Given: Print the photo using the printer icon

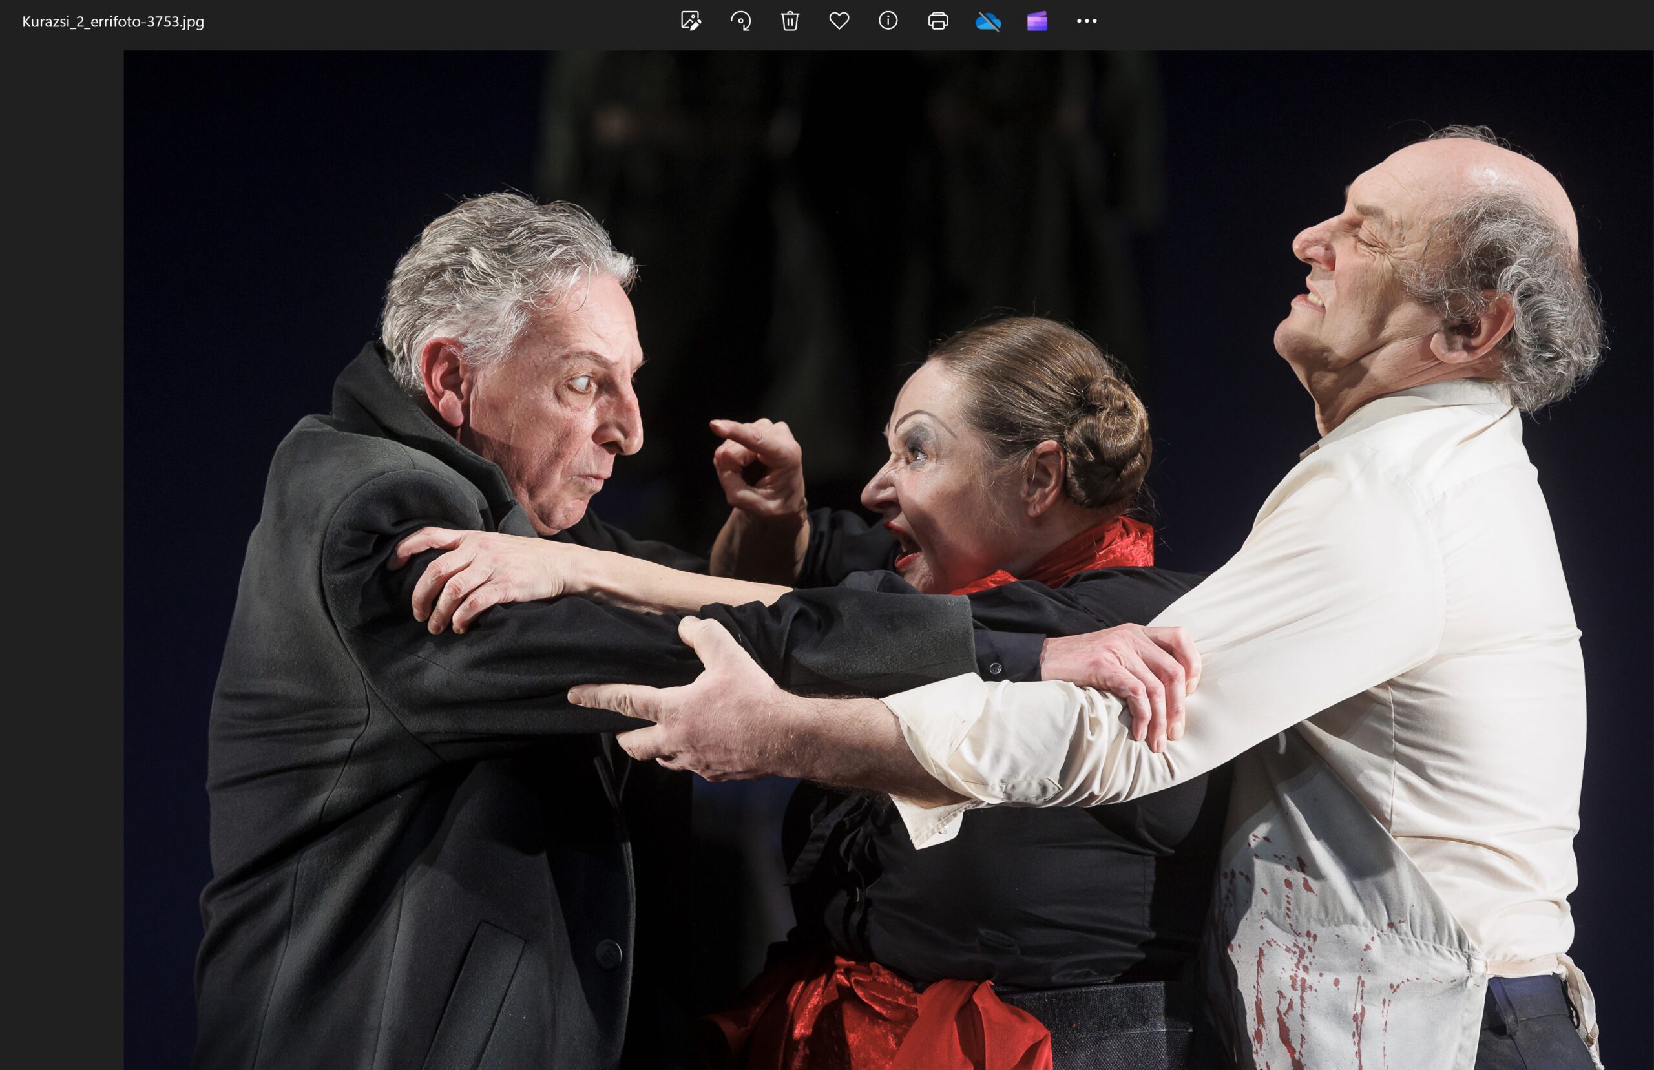Looking at the screenshot, I should 937,21.
